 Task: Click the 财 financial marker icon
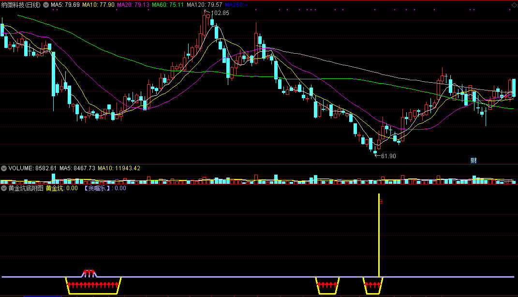coord(474,161)
